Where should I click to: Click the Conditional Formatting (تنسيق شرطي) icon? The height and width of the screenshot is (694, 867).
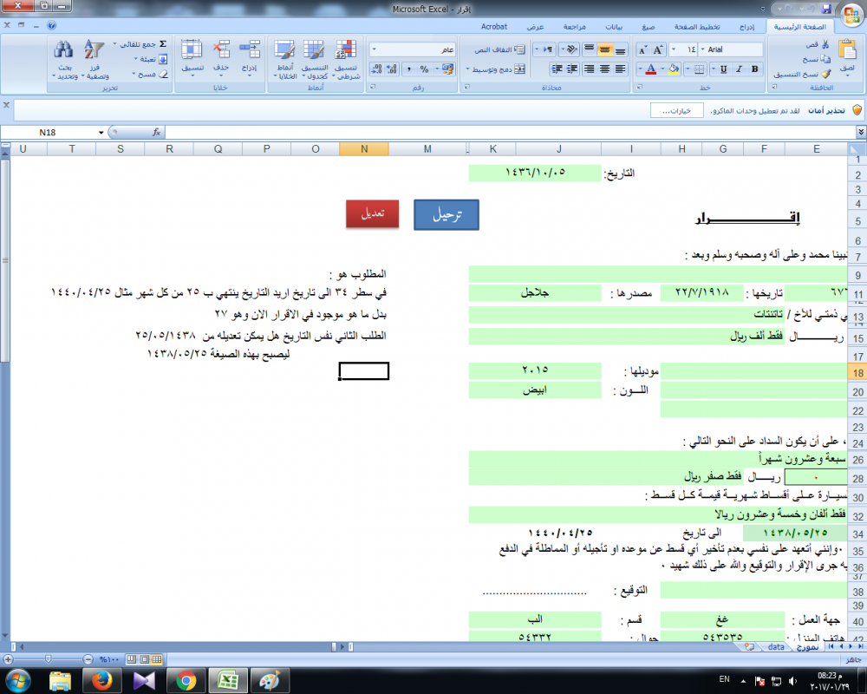(346, 52)
